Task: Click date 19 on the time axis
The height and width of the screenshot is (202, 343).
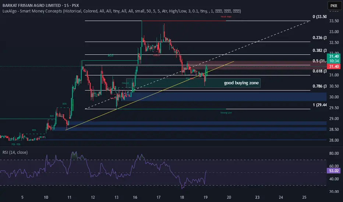Action: 206,198
